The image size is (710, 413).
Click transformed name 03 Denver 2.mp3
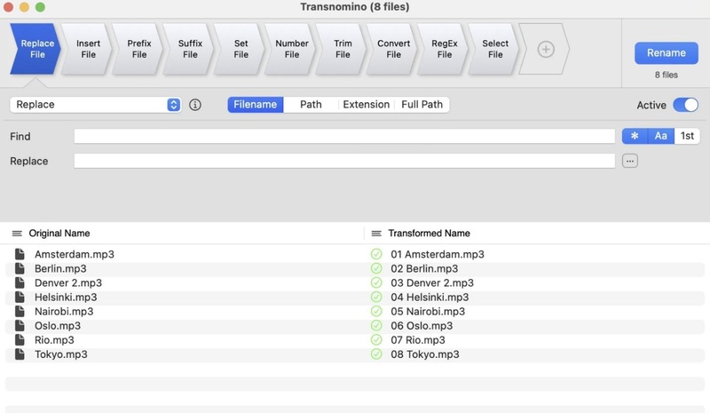[432, 283]
